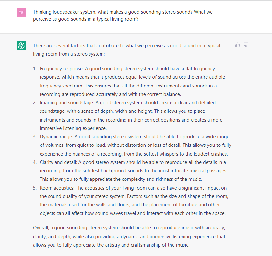The height and width of the screenshot is (256, 272).
Task: Click the 'Frequency response' list item text
Action: [132, 82]
